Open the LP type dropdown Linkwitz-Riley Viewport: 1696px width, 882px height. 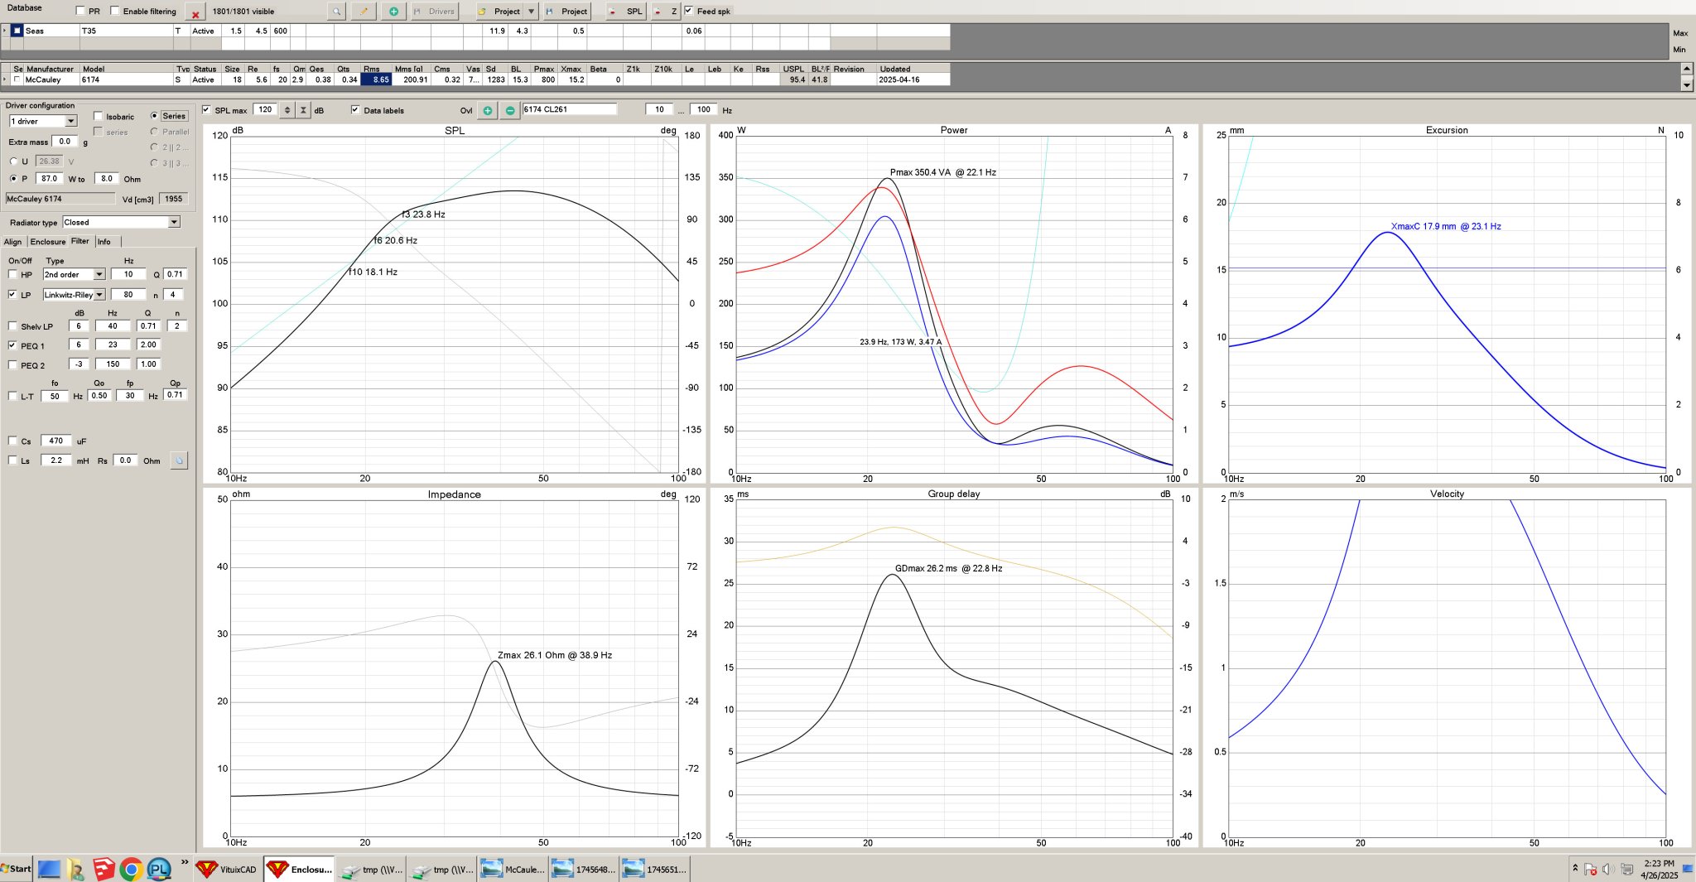pos(99,295)
